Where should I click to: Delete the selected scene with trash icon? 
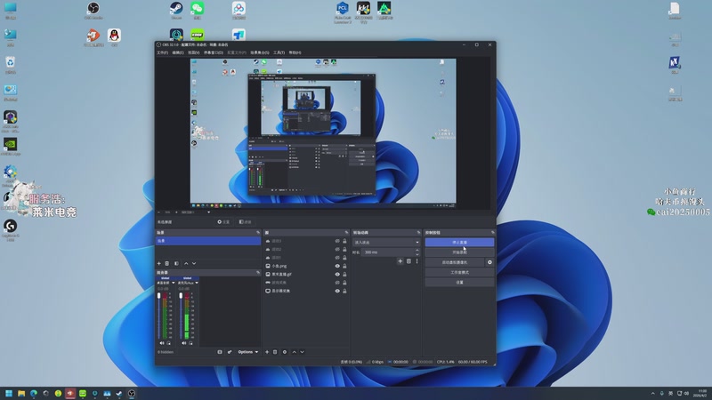tap(168, 263)
